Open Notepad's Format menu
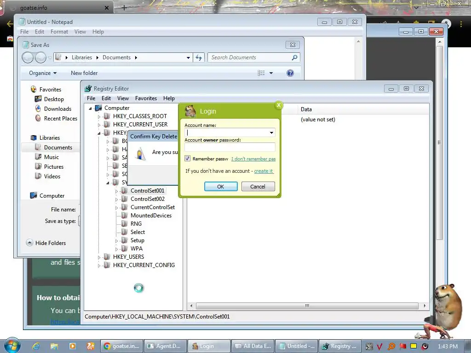The height and width of the screenshot is (353, 471). click(59, 32)
